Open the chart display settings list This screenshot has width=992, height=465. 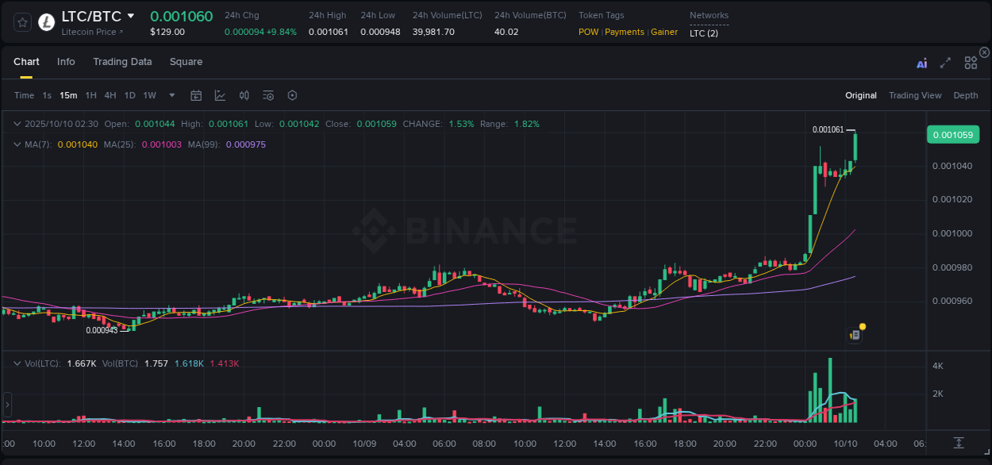(x=267, y=94)
